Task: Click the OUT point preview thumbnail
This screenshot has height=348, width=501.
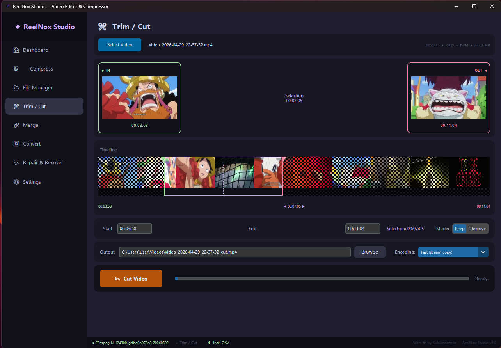Action: [449, 98]
